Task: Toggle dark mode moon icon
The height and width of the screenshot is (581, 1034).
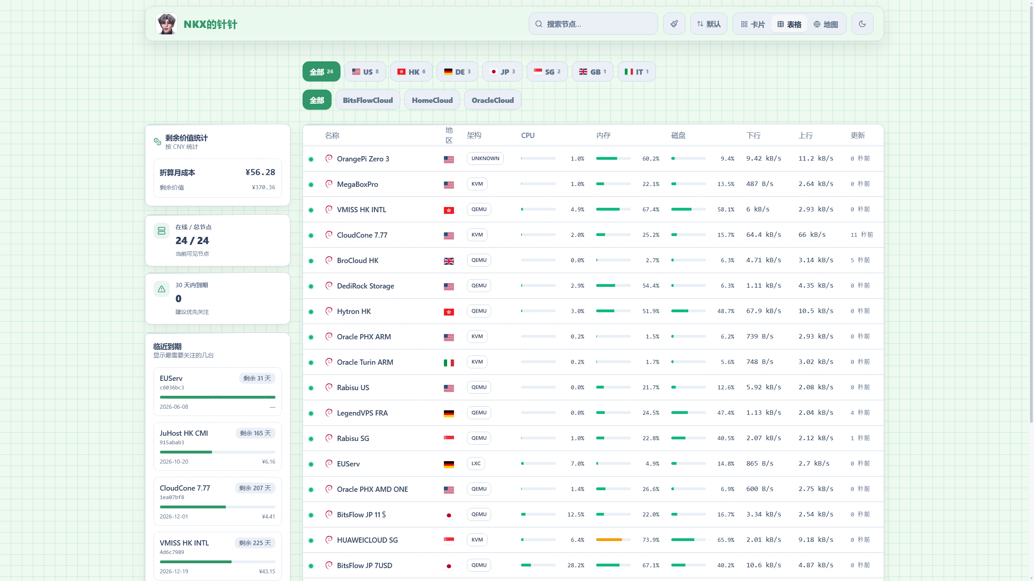Action: click(x=862, y=24)
